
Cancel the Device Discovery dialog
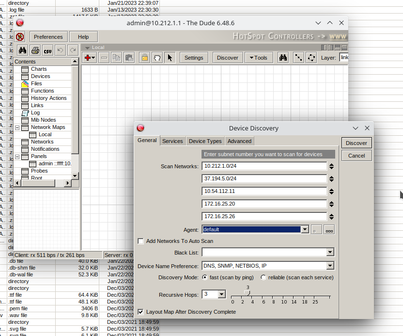coord(356,156)
